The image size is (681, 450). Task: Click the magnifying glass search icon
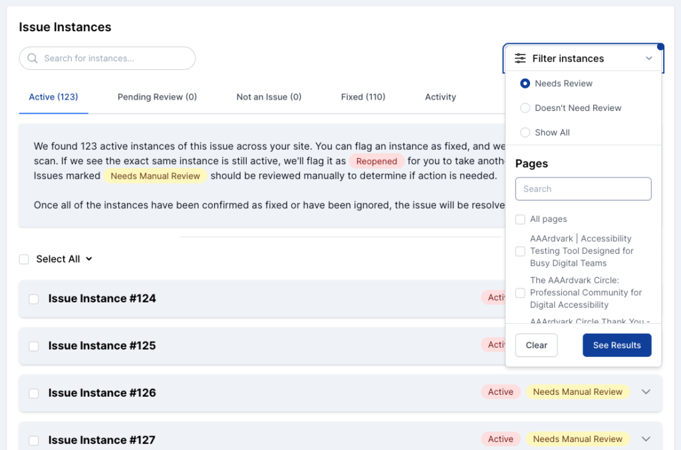[x=32, y=58]
